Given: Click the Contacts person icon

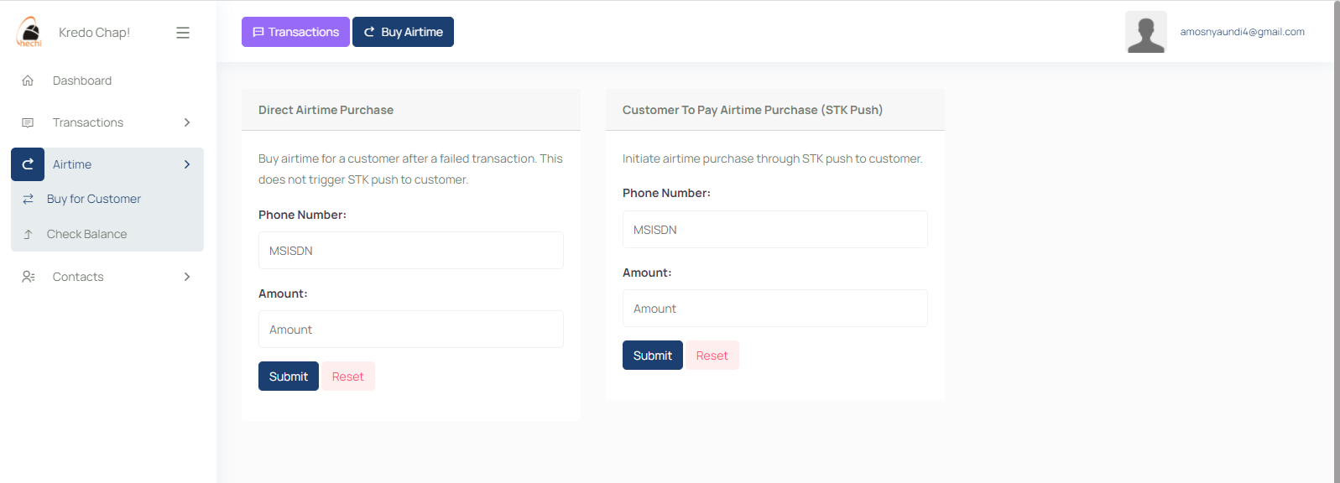Looking at the screenshot, I should point(28,277).
